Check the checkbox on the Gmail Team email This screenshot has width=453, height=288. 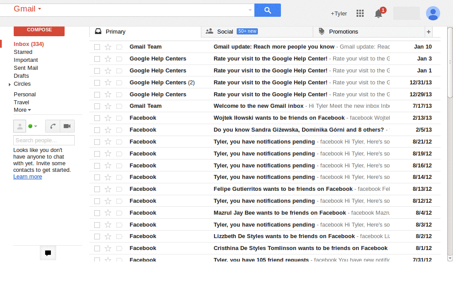coord(96,46)
